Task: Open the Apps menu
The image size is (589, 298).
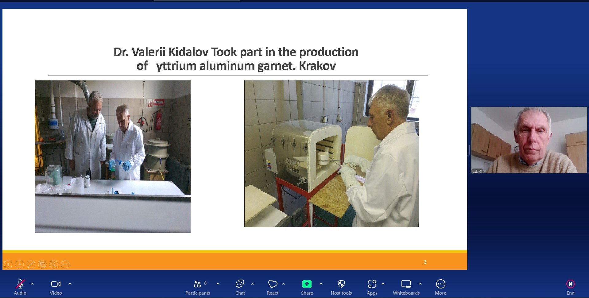Action: point(372,287)
